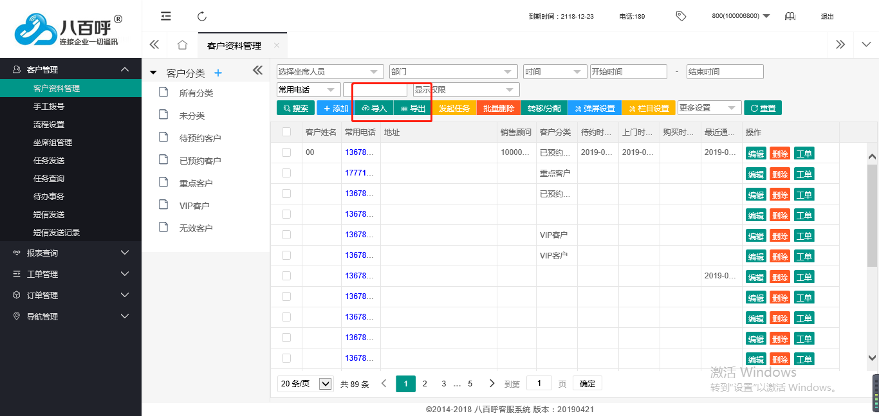
Task: Click the refresh icon in top bar
Action: pyautogui.click(x=202, y=16)
